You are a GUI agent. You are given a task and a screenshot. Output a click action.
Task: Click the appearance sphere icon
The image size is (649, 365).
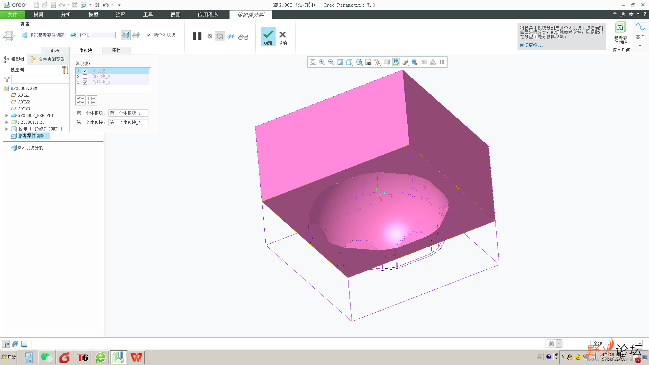click(405, 62)
